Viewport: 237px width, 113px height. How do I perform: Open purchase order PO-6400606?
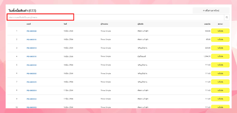31,74
